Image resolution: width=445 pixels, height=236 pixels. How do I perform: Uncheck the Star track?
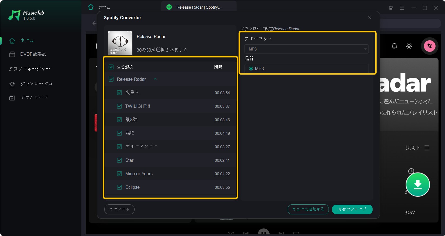click(x=119, y=160)
